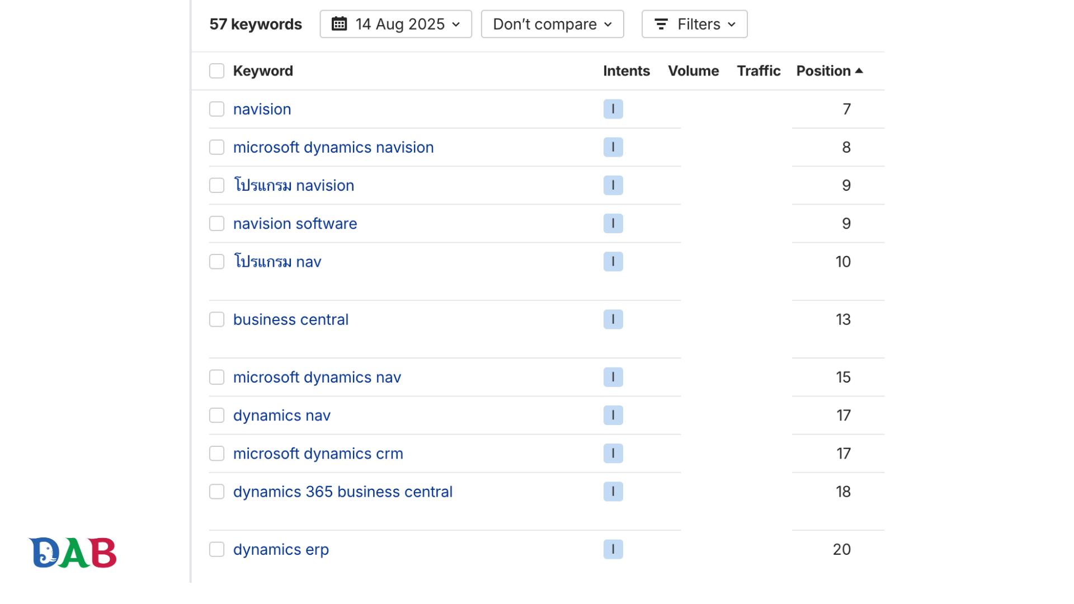This screenshot has height=604, width=1074.
Task: Click the intent badge for microsoft dynamics nav
Action: click(613, 377)
